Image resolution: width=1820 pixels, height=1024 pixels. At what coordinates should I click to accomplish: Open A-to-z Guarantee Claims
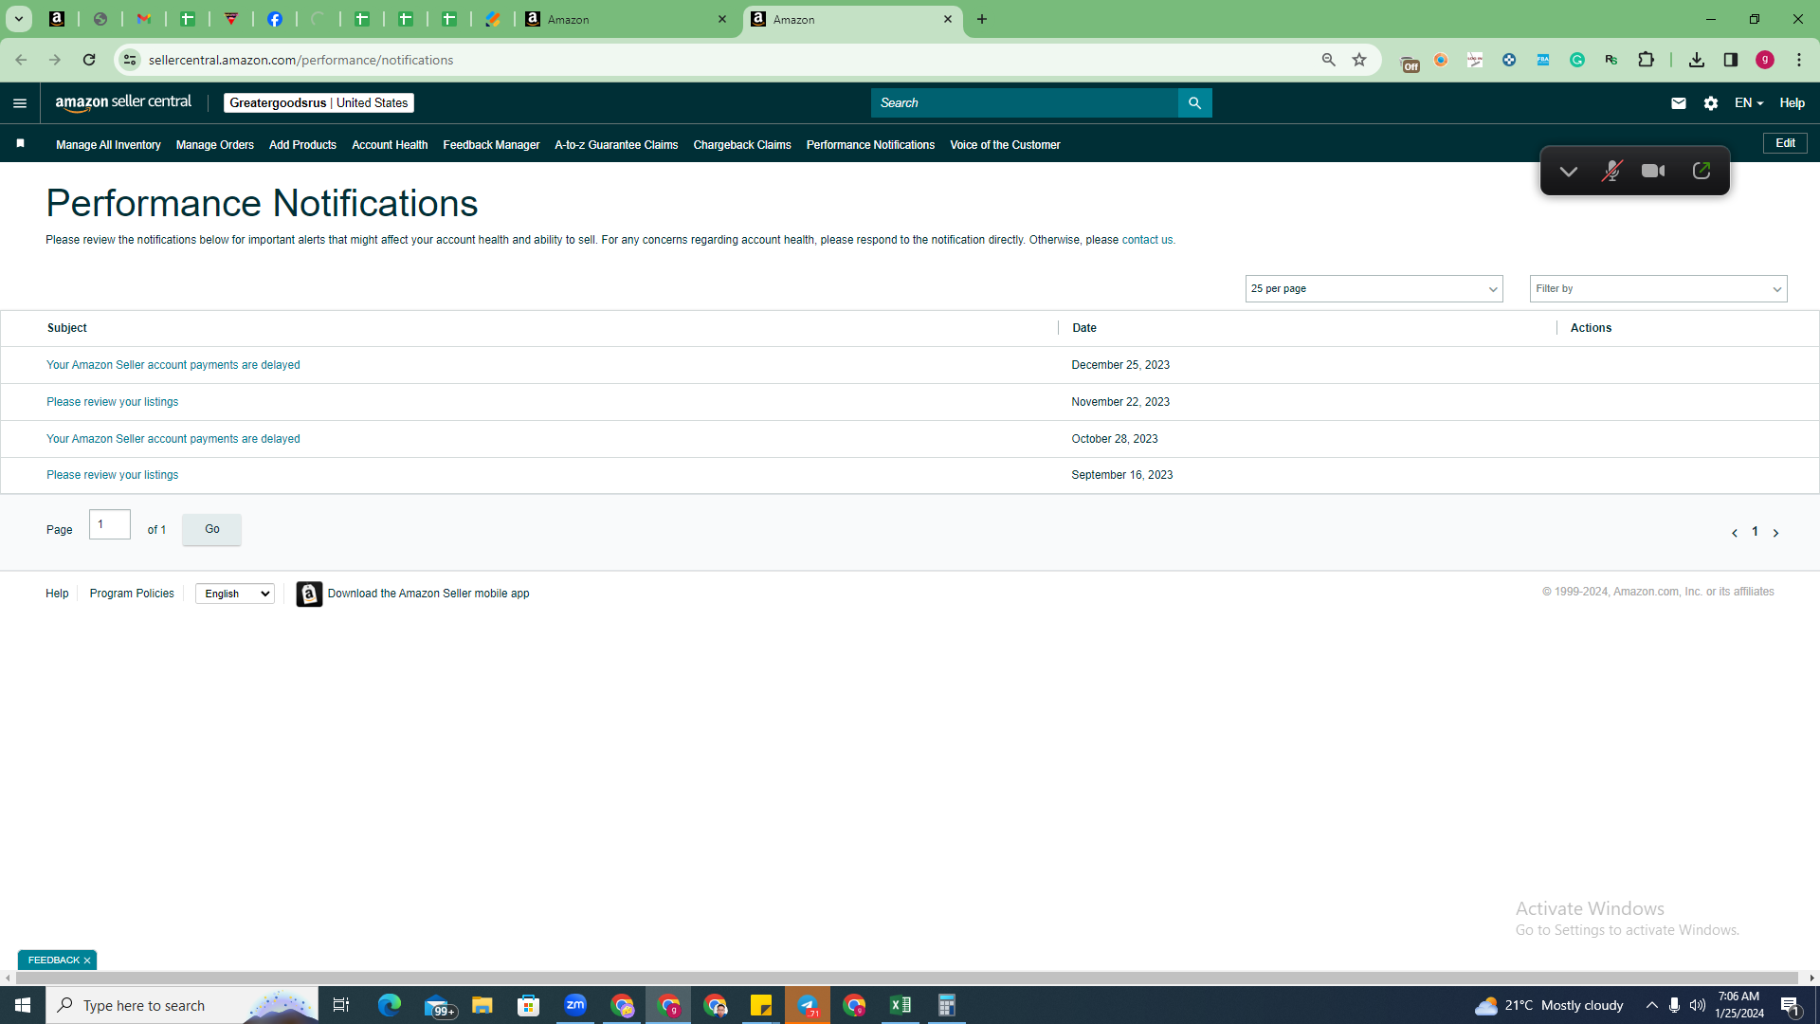pos(616,145)
